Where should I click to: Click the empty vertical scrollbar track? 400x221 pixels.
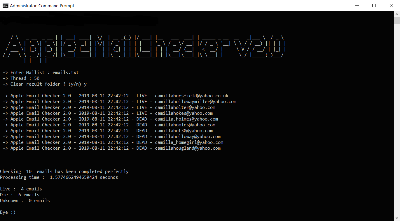(x=397, y=119)
